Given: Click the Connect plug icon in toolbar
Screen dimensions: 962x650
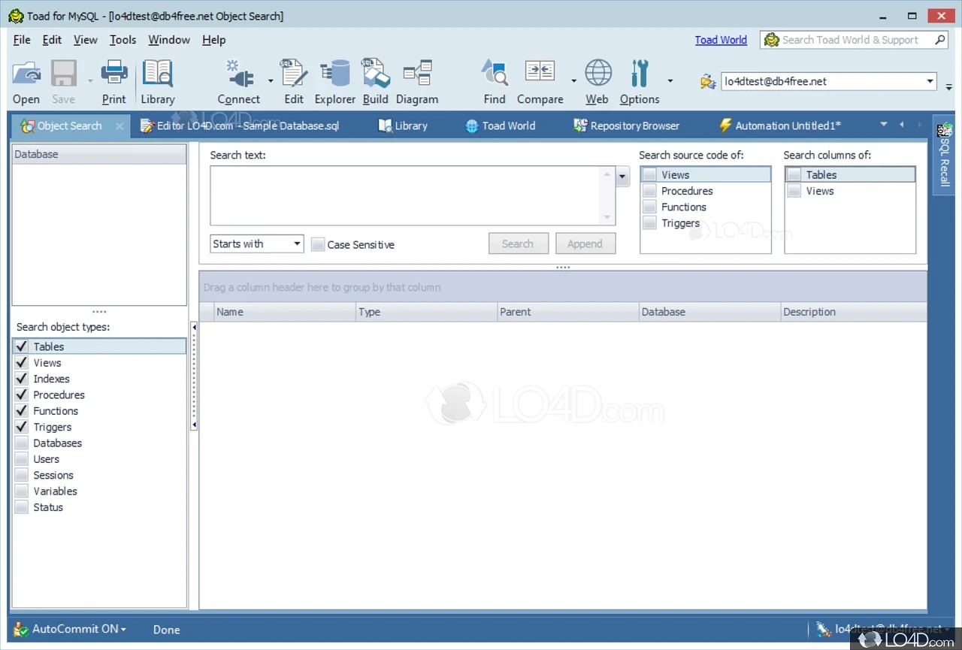Looking at the screenshot, I should (x=239, y=74).
